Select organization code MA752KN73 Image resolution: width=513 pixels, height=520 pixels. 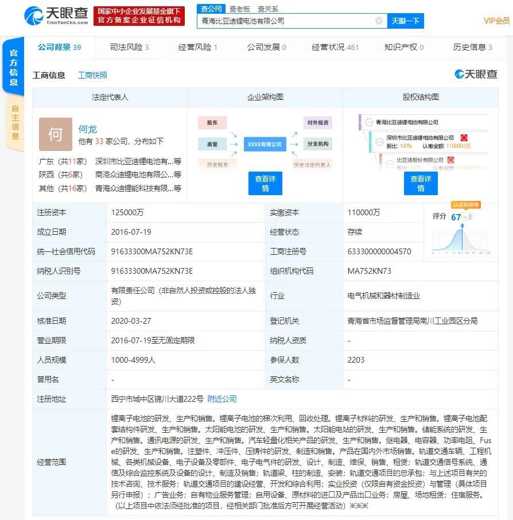pyautogui.click(x=369, y=271)
